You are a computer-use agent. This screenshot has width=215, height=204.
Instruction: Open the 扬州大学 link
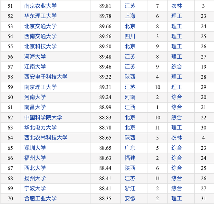pos(35,178)
